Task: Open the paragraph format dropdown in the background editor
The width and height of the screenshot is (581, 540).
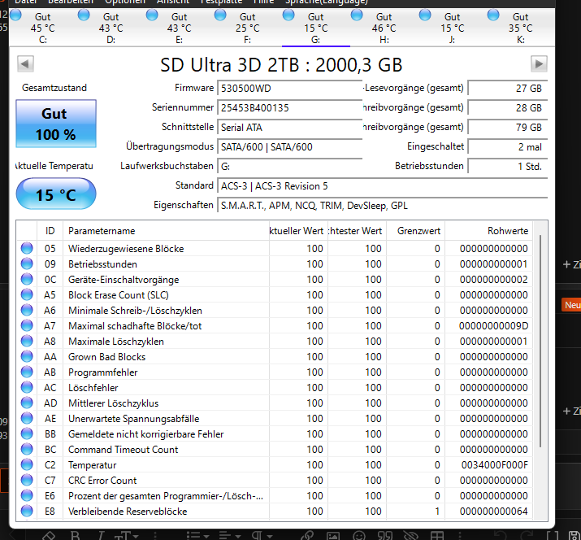Action: 262,536
